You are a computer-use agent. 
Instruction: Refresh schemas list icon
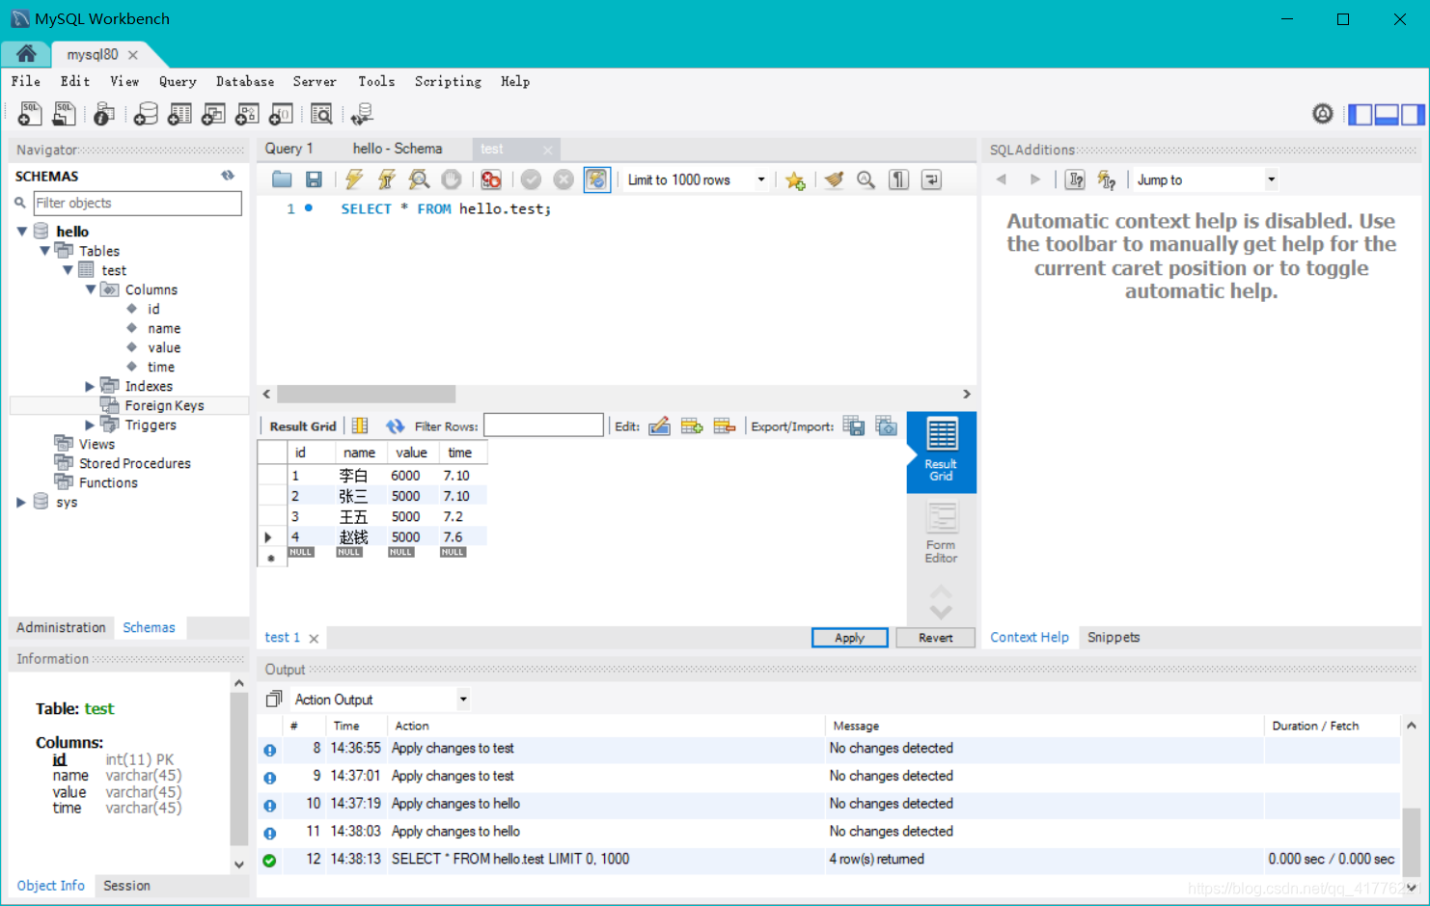(228, 176)
